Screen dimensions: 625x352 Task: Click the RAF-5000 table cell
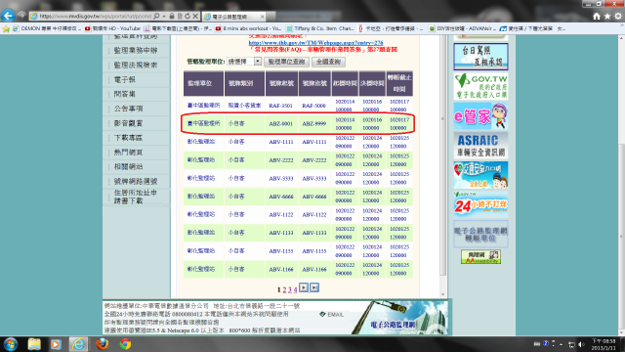click(314, 106)
